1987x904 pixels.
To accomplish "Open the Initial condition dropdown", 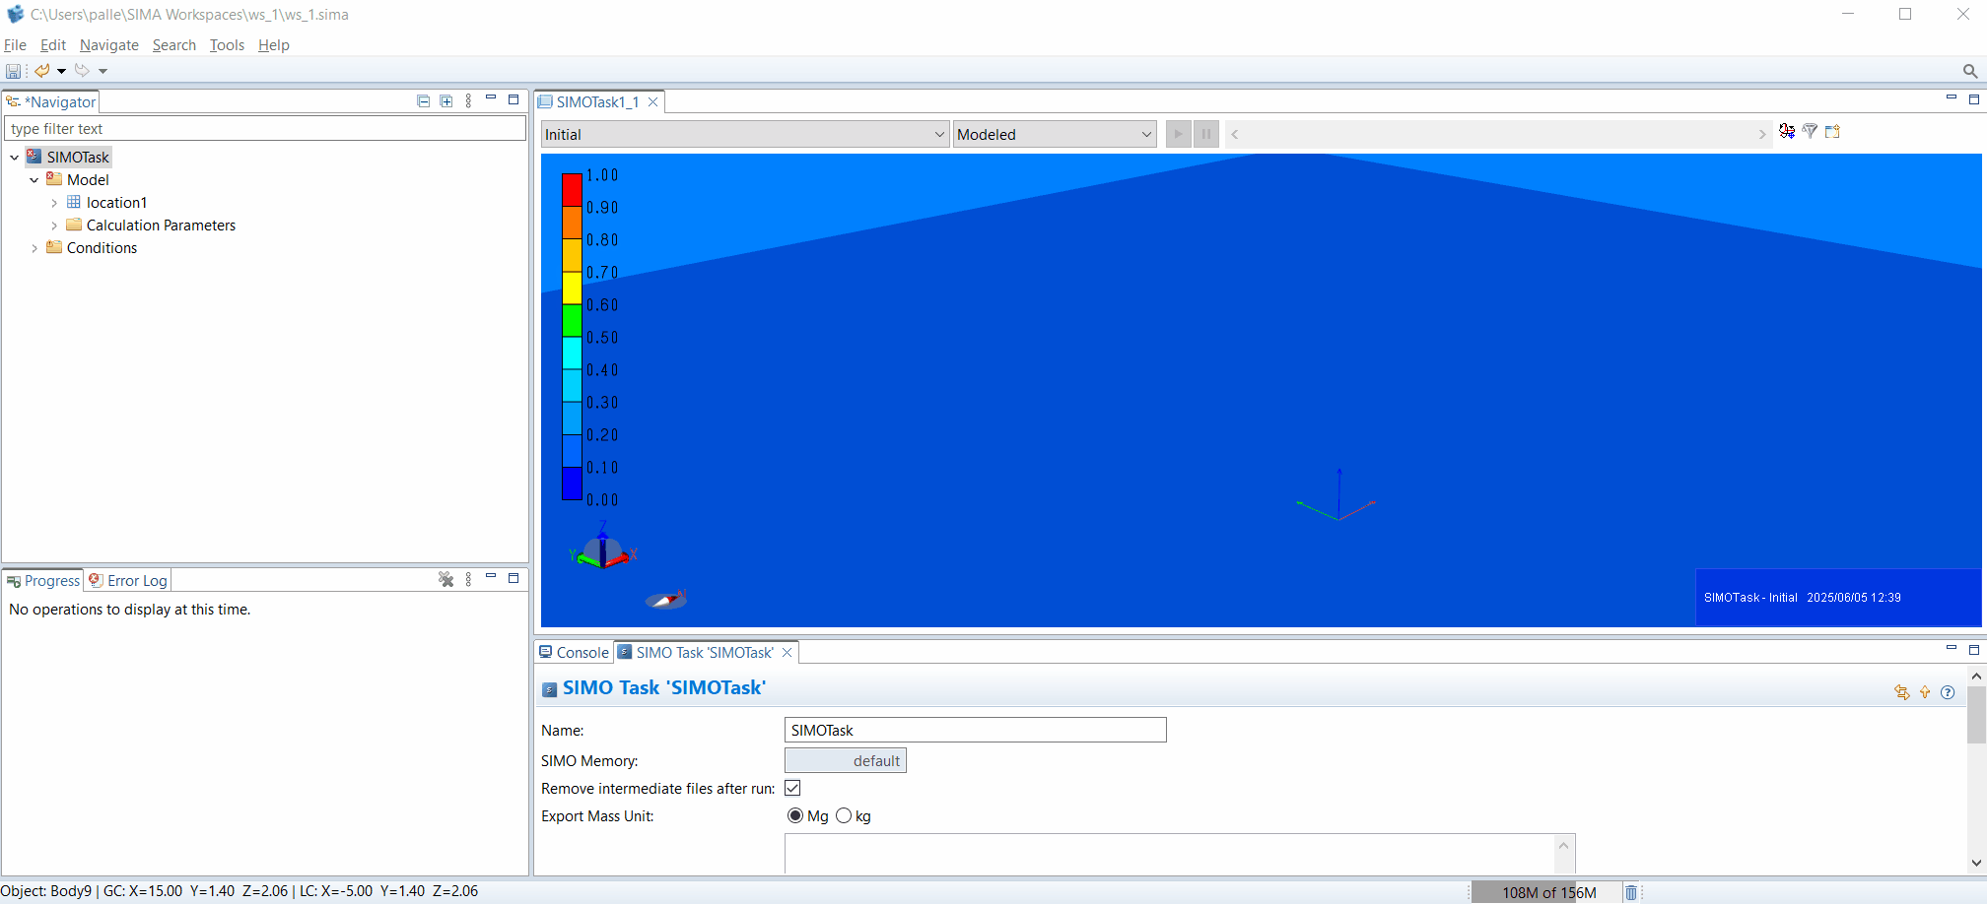I will point(745,135).
